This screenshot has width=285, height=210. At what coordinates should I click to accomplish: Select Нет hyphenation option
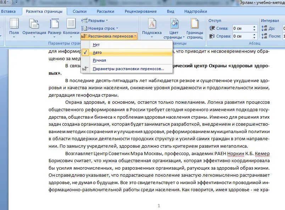[x=127, y=45]
